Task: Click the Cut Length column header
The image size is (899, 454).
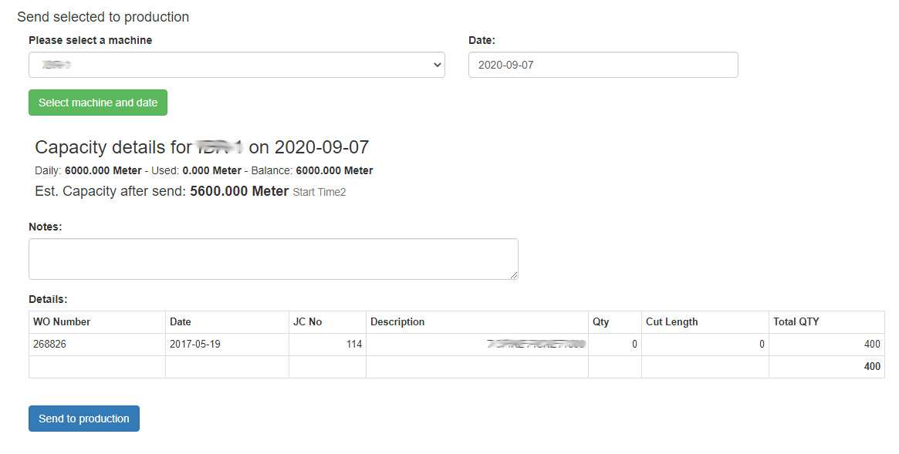Action: pos(671,321)
